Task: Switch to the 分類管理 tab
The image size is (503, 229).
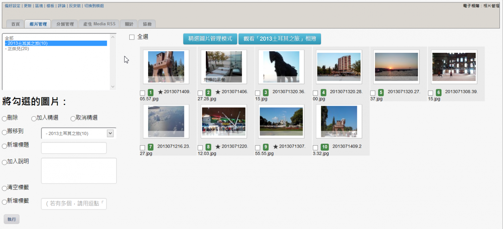Action: click(x=65, y=24)
